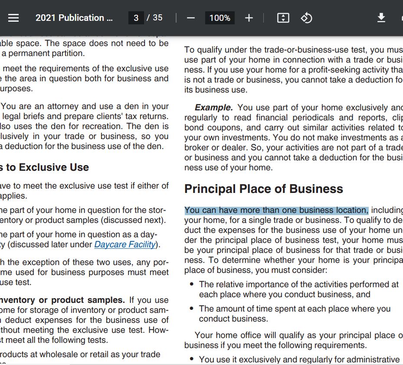Rotate the document counterclockwise
Image resolution: width=403 pixels, height=365 pixels.
306,18
